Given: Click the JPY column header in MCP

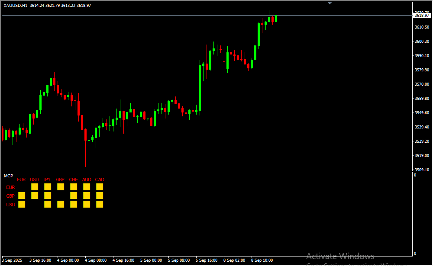Looking at the screenshot, I should pyautogui.click(x=47, y=179).
